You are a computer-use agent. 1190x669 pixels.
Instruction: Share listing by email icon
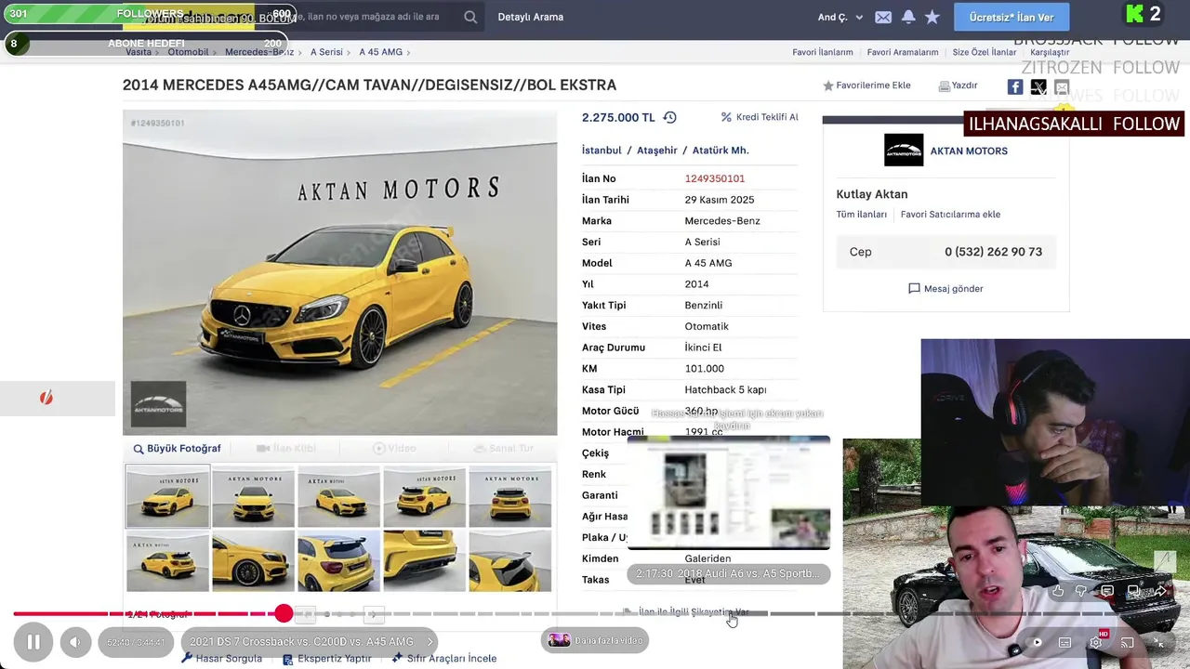coord(1062,86)
